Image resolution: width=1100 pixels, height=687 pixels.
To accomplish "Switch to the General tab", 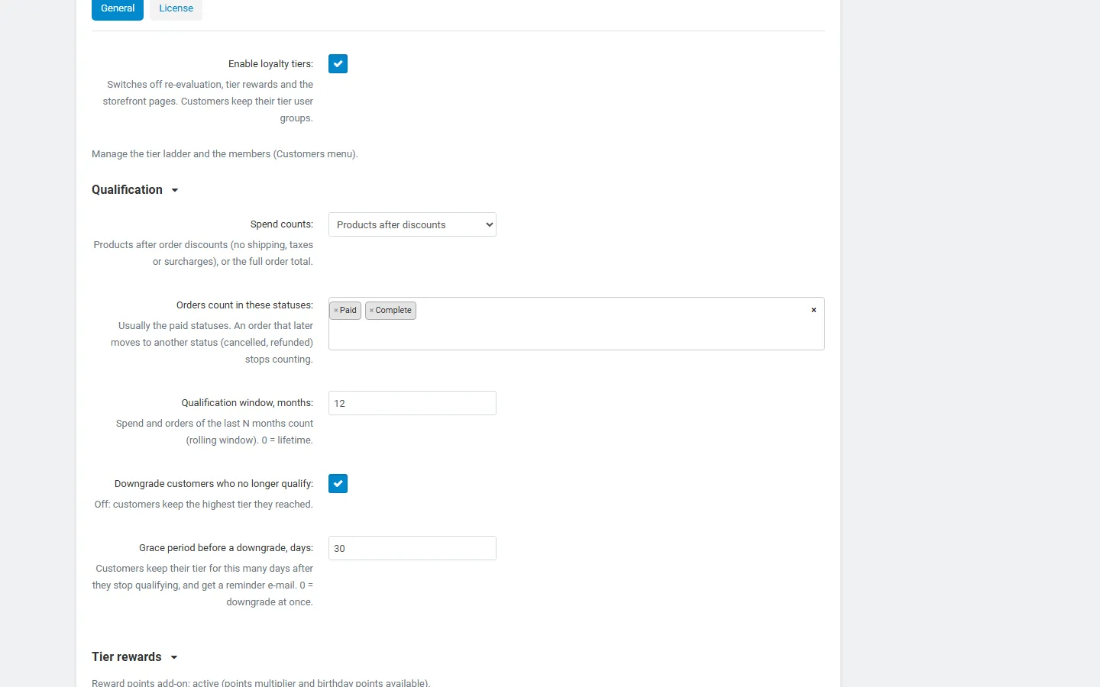I will tap(118, 8).
